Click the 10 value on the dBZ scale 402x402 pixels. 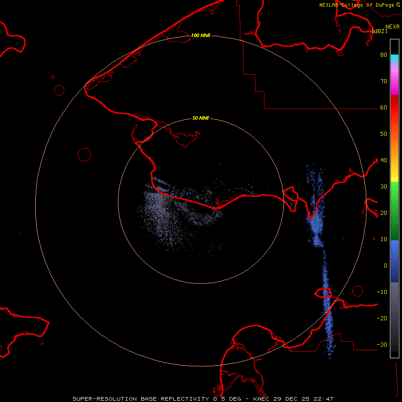point(384,239)
